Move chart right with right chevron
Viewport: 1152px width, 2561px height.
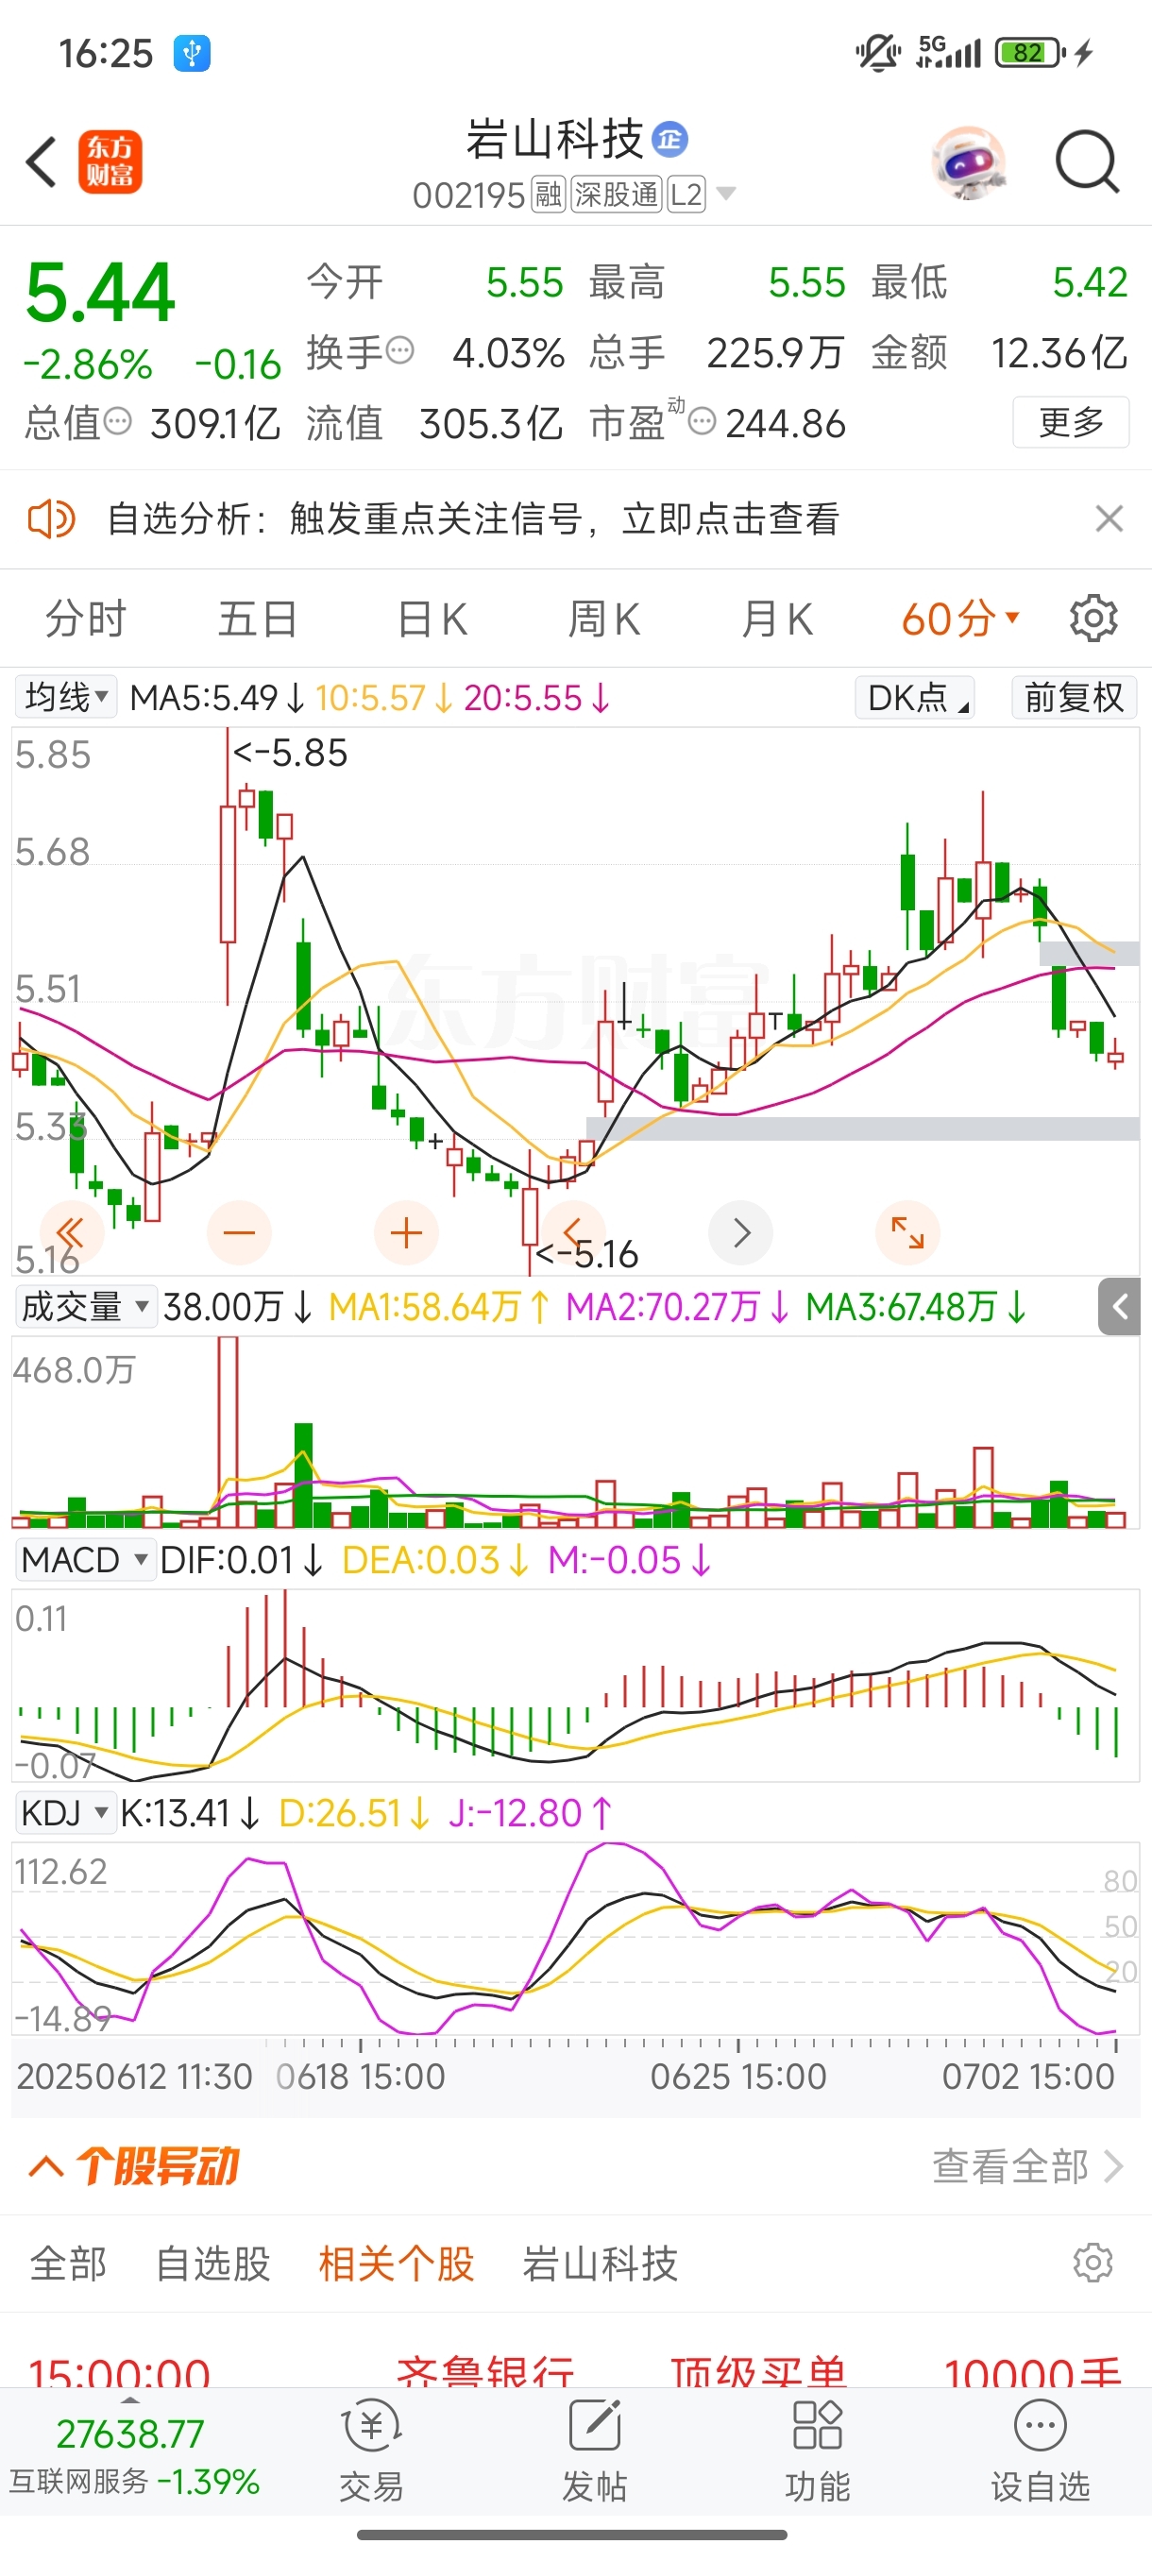(740, 1234)
